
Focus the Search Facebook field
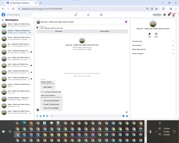[x=19, y=15]
